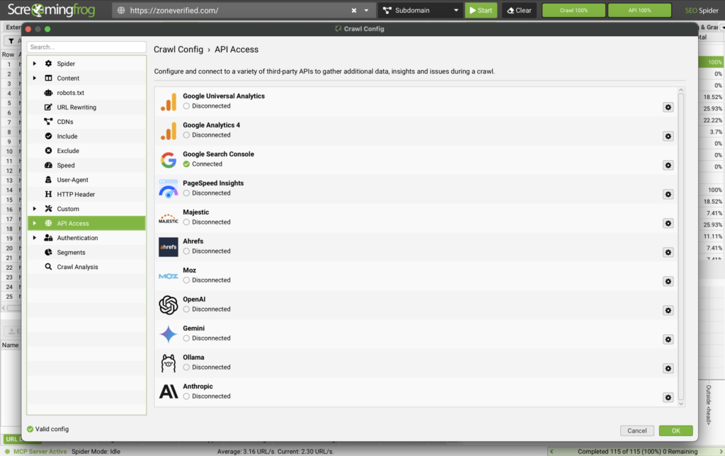The image size is (725, 456).
Task: Select Google Analytics 4 Disconnected radio
Action: coord(186,135)
